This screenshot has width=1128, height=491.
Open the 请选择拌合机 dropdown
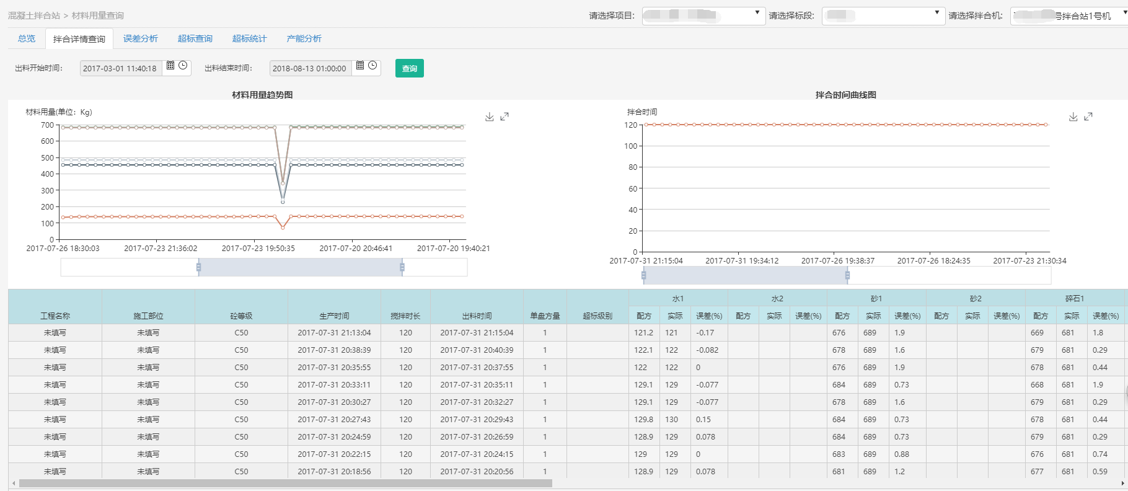pyautogui.click(x=1069, y=15)
